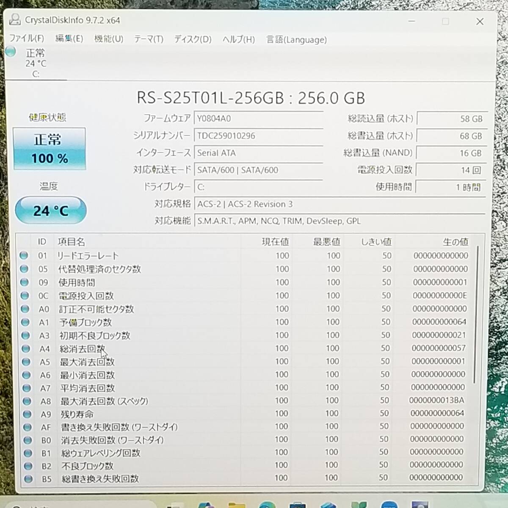Click the シリアルナンバー field
The height and width of the screenshot is (508, 508).
(258, 136)
